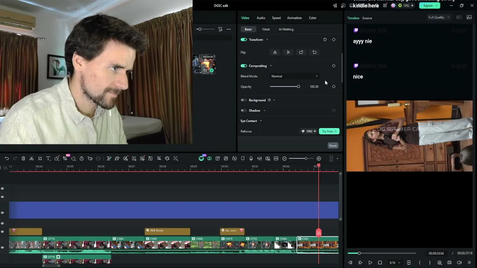The image size is (477, 268).
Task: Flip the clip horizontally
Action: pos(275,52)
